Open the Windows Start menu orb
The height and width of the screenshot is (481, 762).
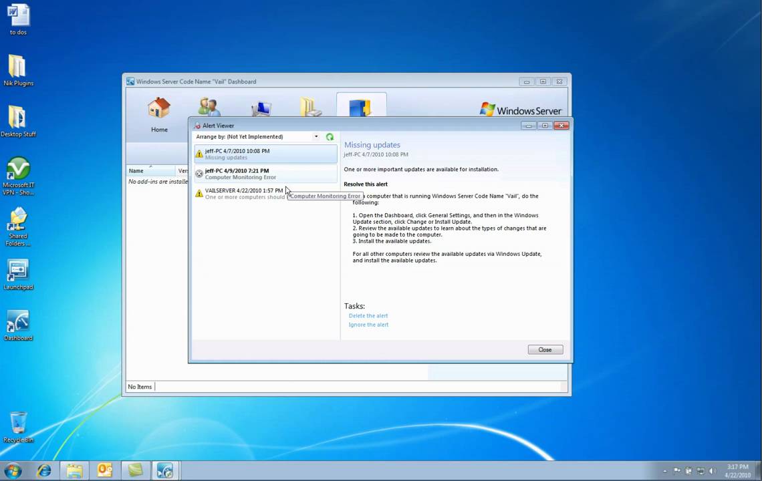[13, 471]
